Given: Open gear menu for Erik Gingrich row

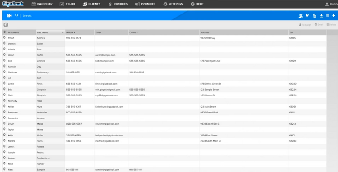Looking at the screenshot, I should (5, 89).
